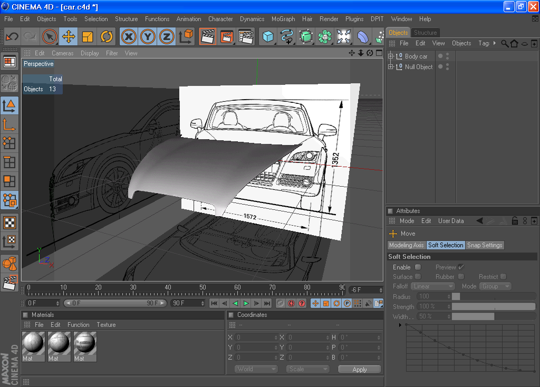This screenshot has height=387, width=540.
Task: Click Render to Picture Viewer icon
Action: click(x=227, y=36)
